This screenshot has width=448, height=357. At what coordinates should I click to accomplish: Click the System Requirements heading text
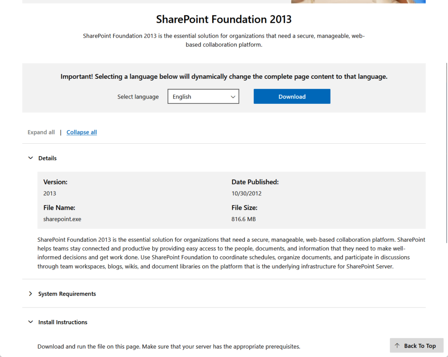[67, 294]
